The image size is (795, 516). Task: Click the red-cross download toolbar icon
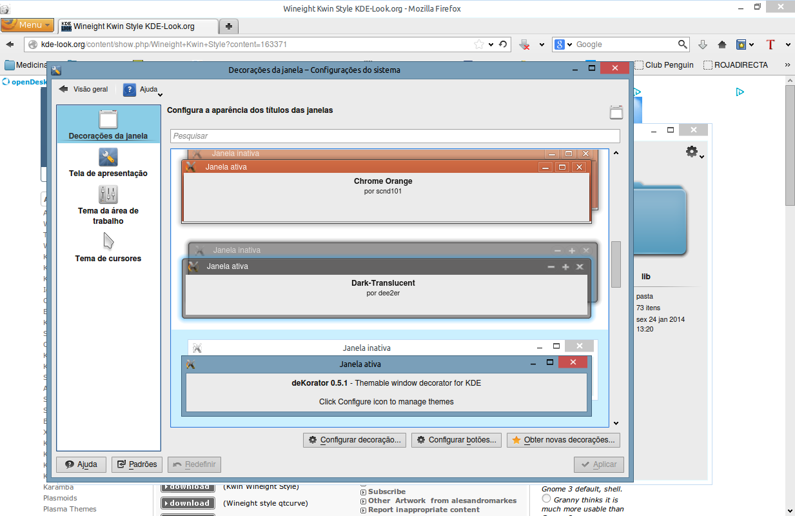(525, 45)
